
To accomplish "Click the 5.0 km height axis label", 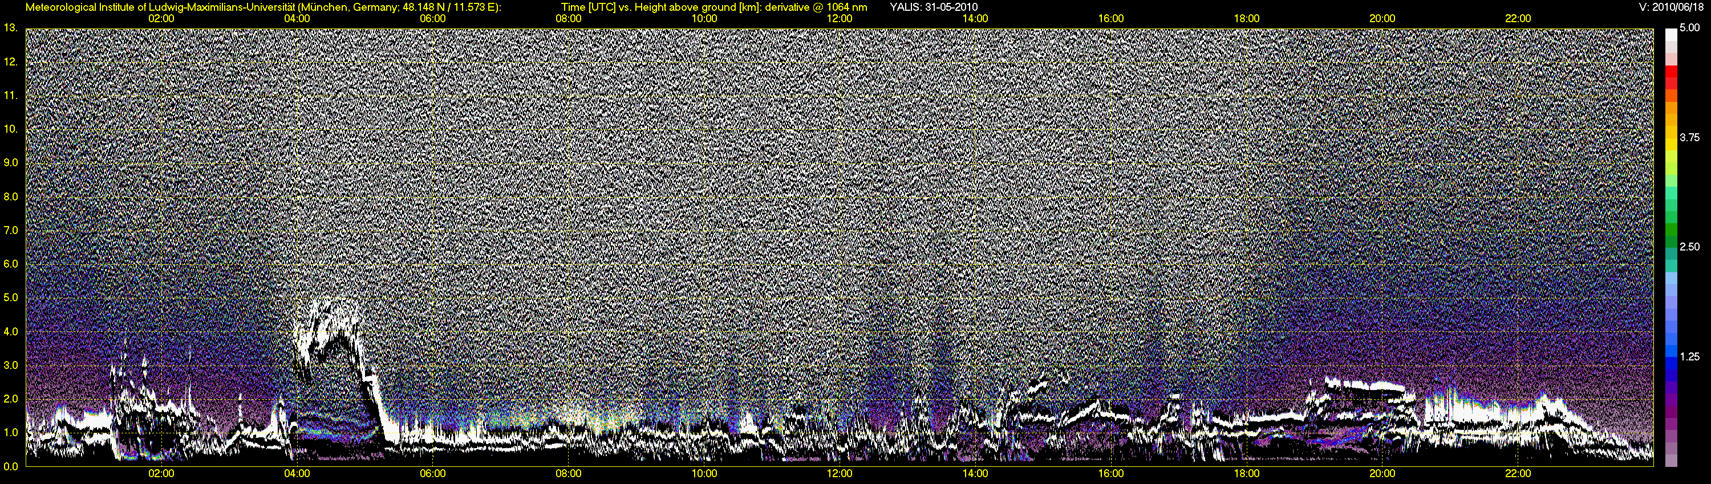I will [x=11, y=298].
